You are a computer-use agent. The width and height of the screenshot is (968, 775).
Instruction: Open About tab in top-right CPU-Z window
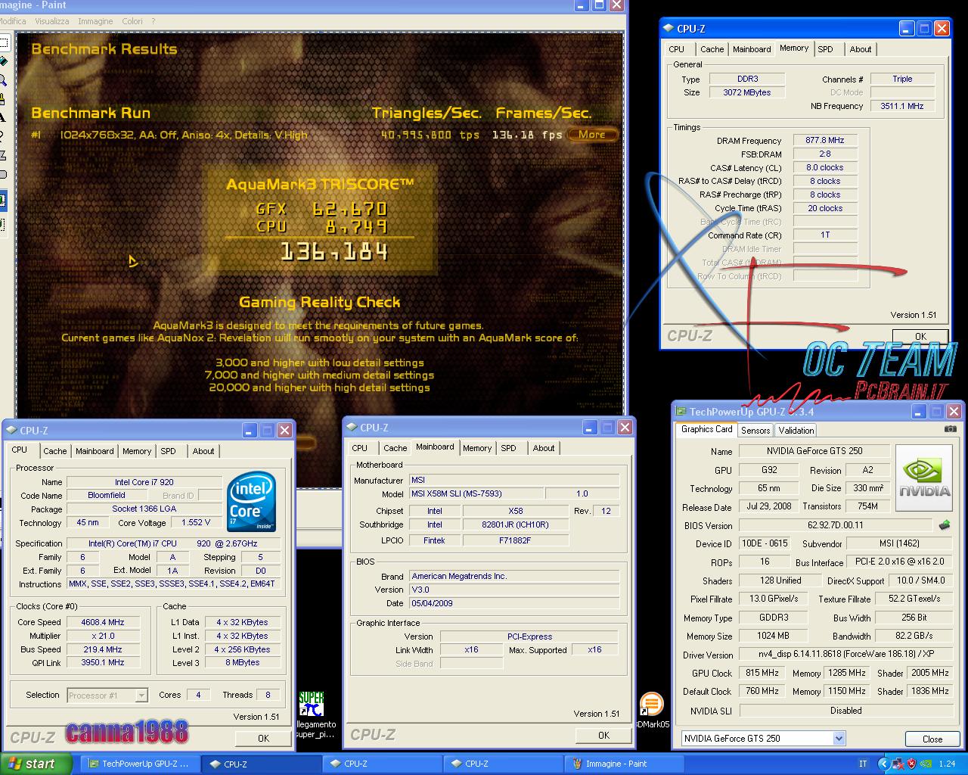tap(861, 49)
